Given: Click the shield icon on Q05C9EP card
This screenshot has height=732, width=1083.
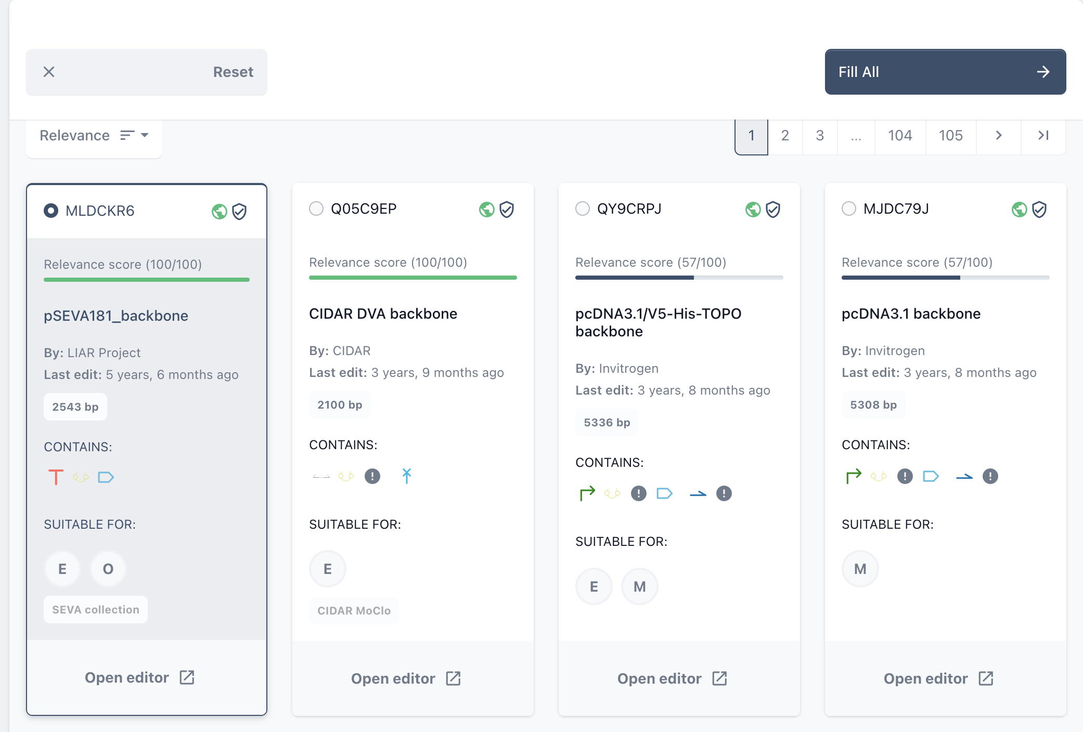Looking at the screenshot, I should tap(507, 210).
